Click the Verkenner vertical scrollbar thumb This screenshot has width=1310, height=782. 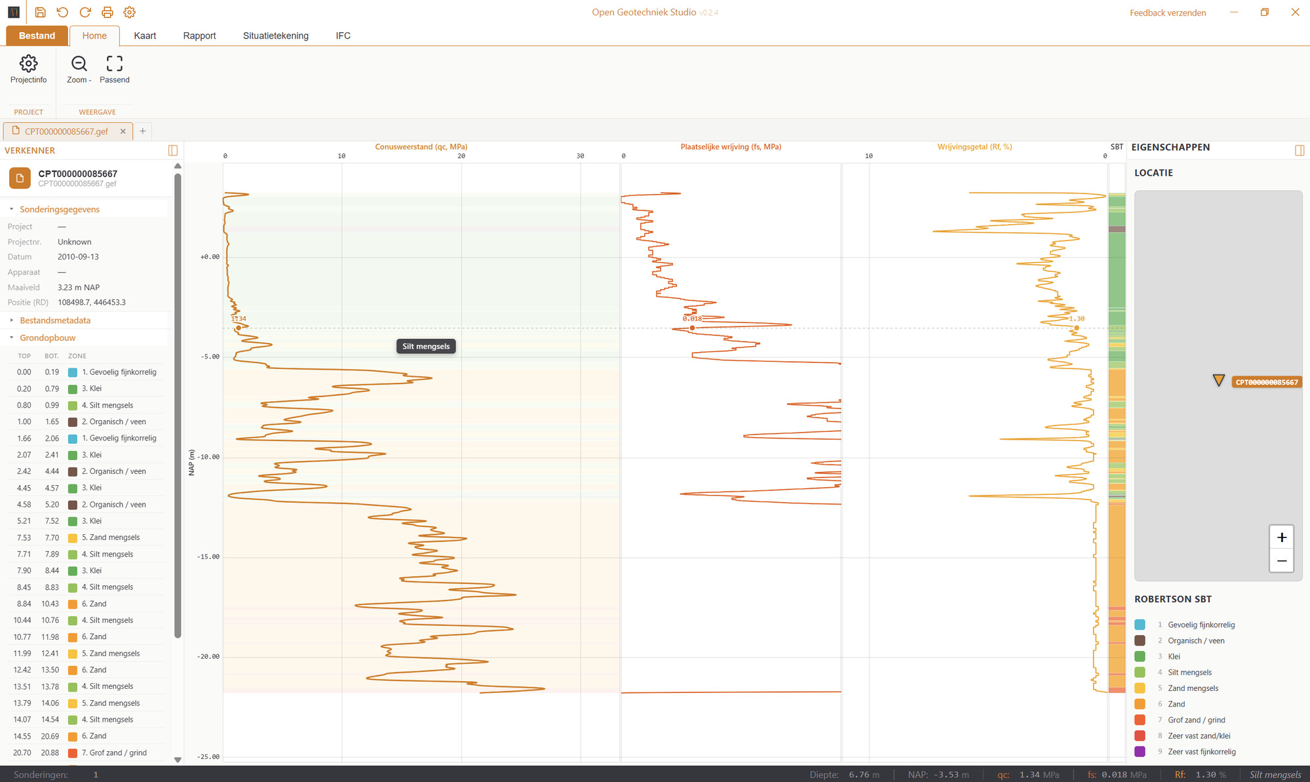(178, 405)
